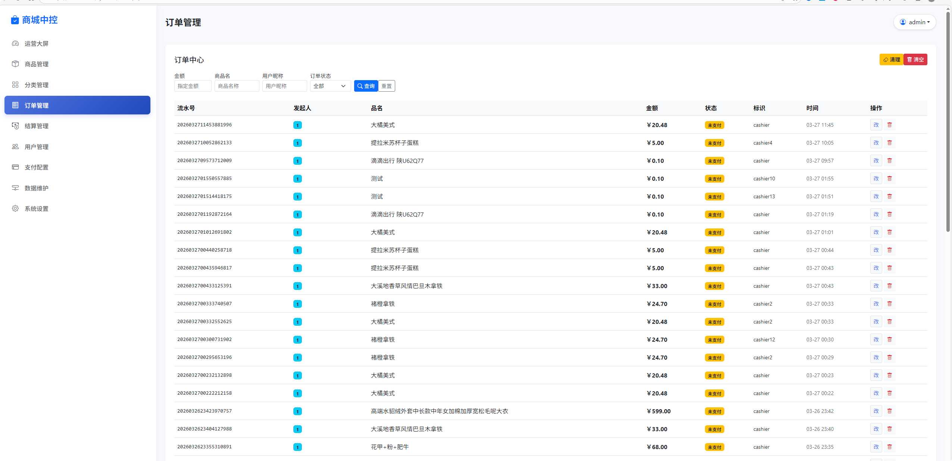Image resolution: width=952 pixels, height=461 pixels.
Task: Click the 运营大屏 dashboard sidebar icon
Action: tap(15, 44)
